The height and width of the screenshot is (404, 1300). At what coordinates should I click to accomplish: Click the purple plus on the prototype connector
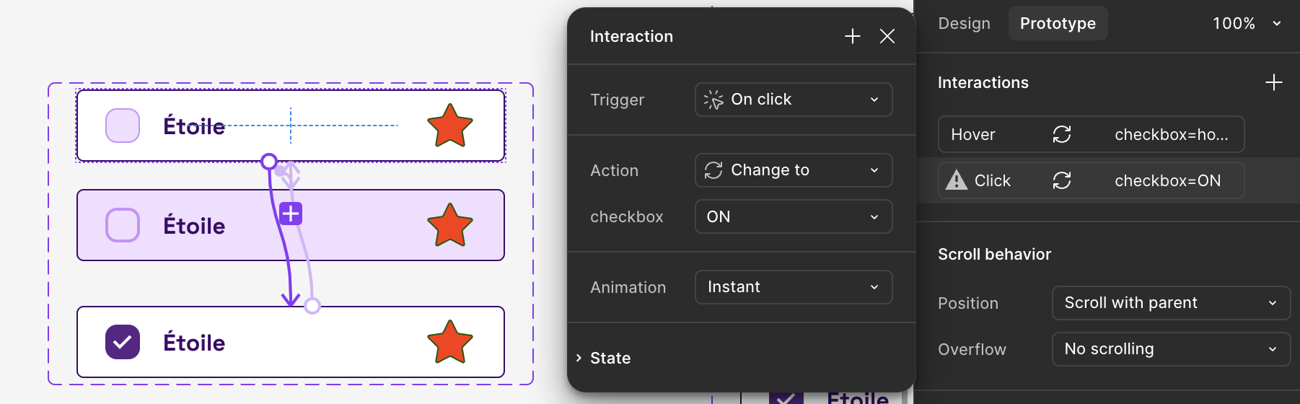click(x=291, y=214)
